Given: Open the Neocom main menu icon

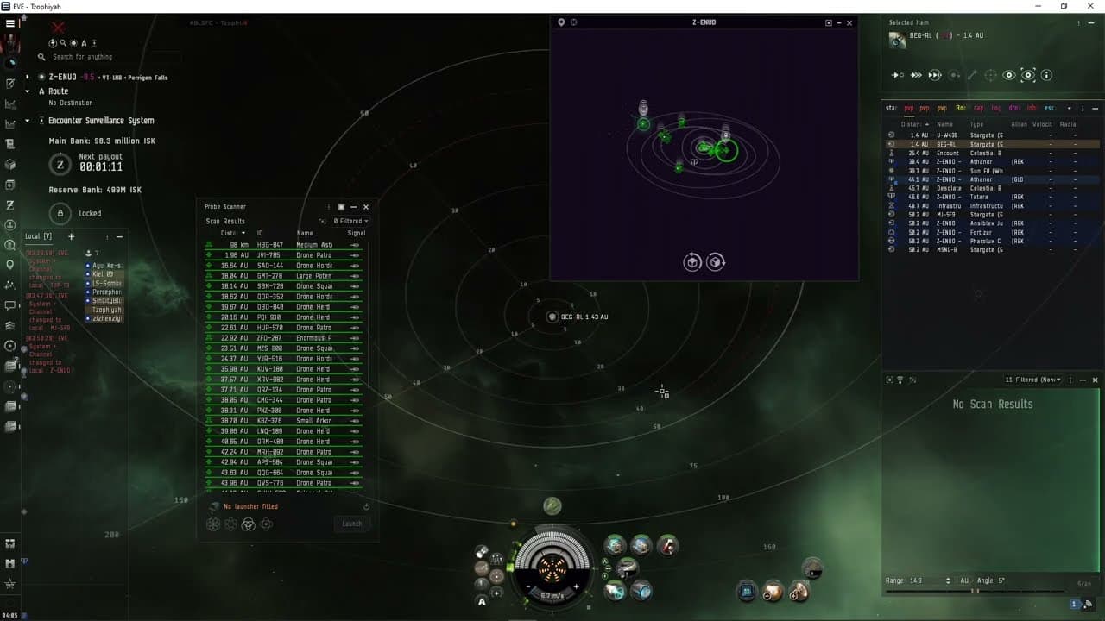Looking at the screenshot, I should coord(10,23).
